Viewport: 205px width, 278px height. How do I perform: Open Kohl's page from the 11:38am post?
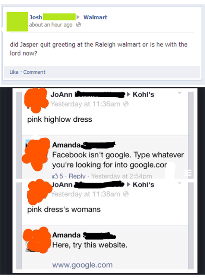pos(143,185)
